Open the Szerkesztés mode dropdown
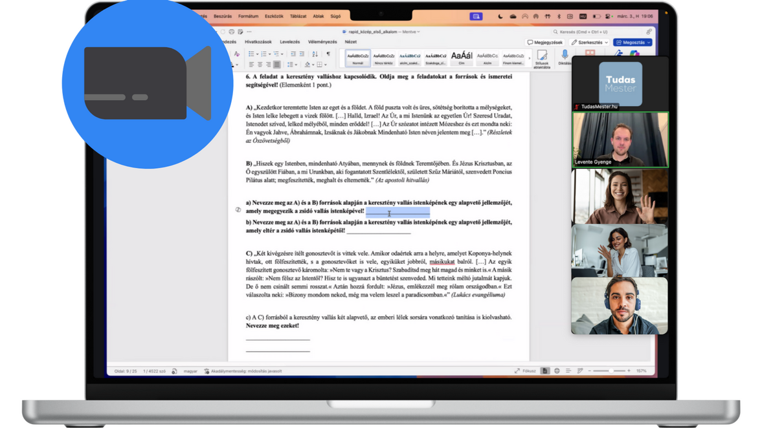This screenshot has width=762, height=428. tap(589, 42)
